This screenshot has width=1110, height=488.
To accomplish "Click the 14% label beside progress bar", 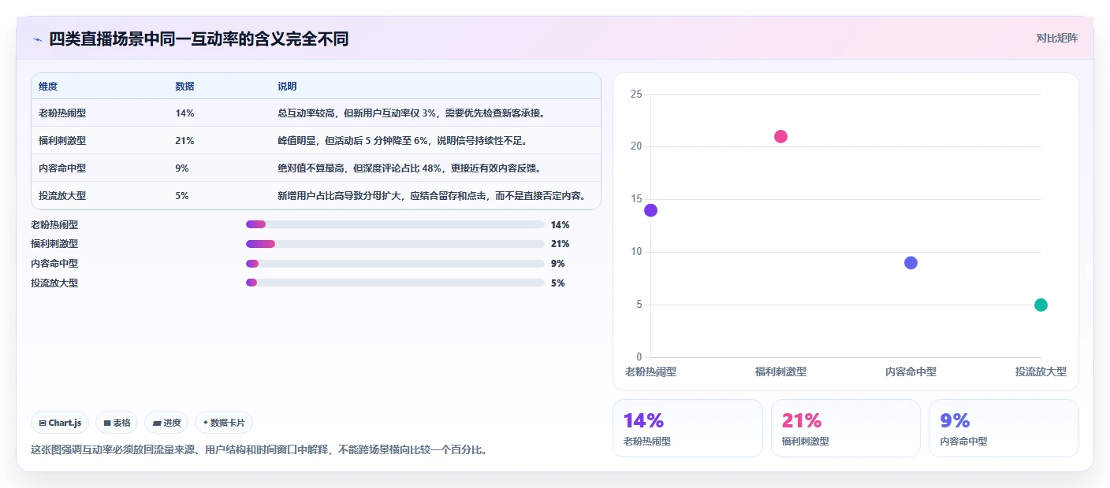I will (x=560, y=225).
